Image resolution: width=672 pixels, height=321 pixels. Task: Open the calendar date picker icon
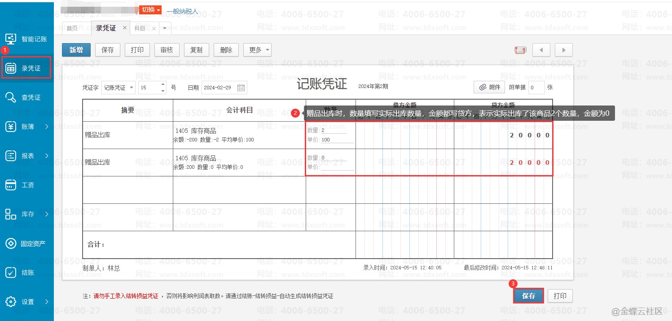[241, 88]
